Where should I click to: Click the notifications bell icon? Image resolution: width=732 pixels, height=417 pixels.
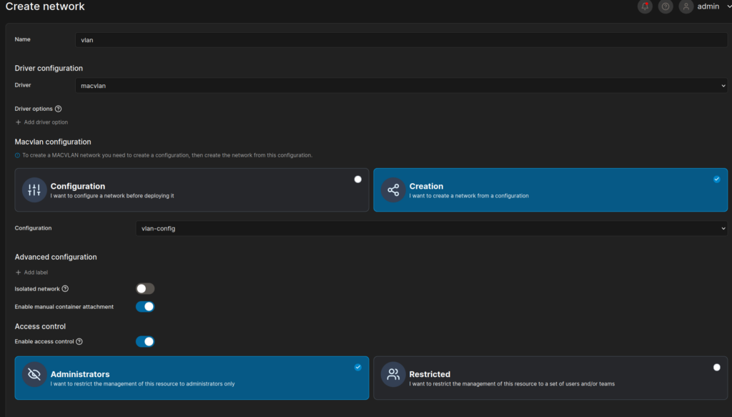646,6
